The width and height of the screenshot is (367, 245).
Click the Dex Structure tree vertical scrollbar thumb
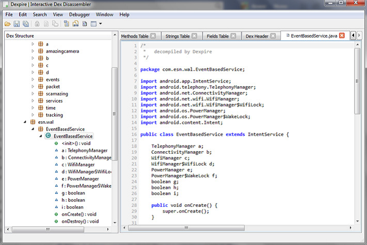click(114, 114)
